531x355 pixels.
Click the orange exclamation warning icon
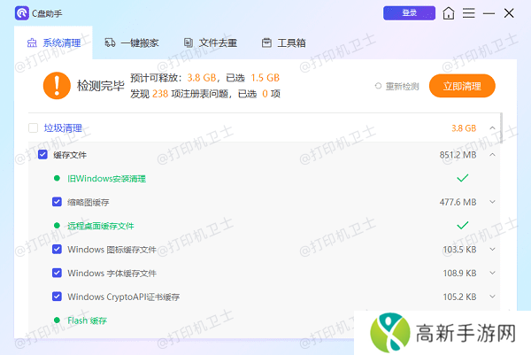point(57,86)
